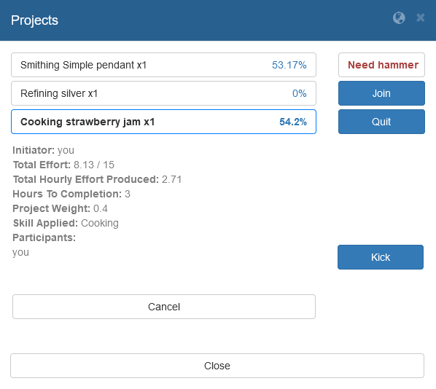This screenshot has height=389, width=436.
Task: Click the Hours To Completion value
Action: [128, 194]
